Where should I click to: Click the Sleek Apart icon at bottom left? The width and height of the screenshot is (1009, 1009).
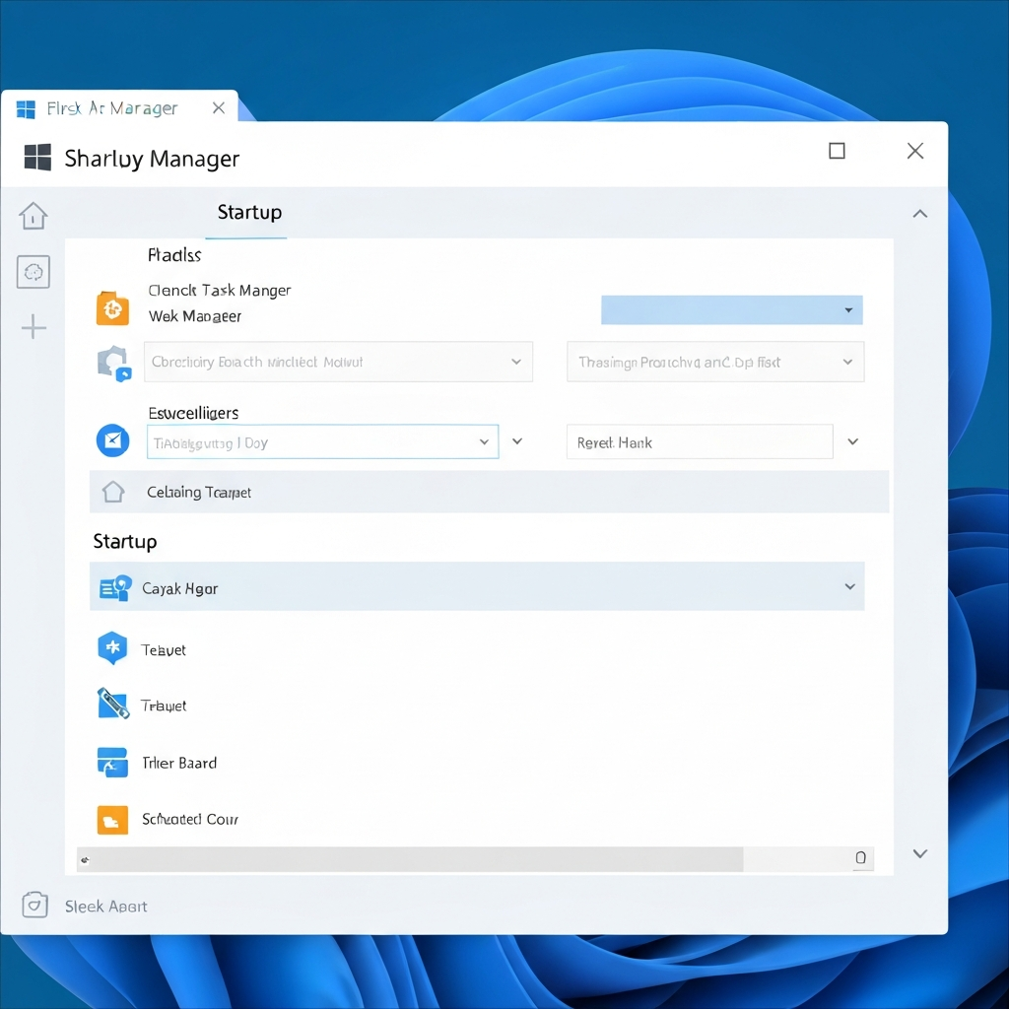[x=33, y=905]
